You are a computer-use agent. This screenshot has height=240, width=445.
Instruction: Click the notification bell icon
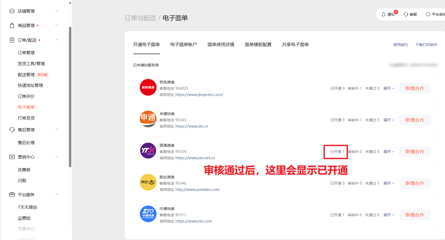[x=383, y=14]
